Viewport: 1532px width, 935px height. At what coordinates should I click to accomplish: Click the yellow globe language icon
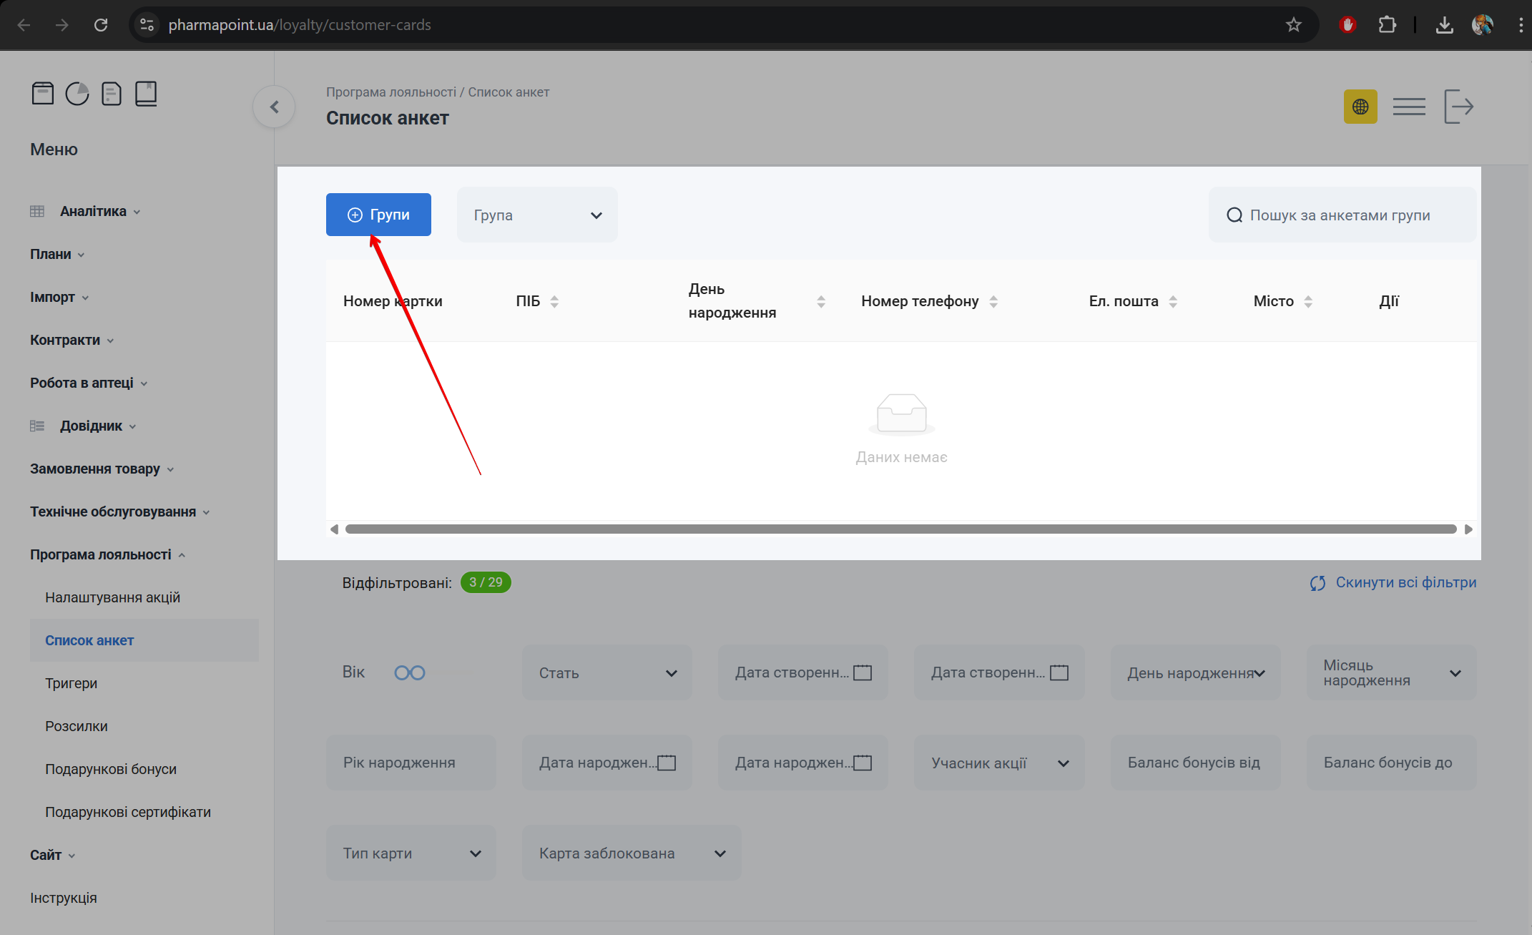1360,107
